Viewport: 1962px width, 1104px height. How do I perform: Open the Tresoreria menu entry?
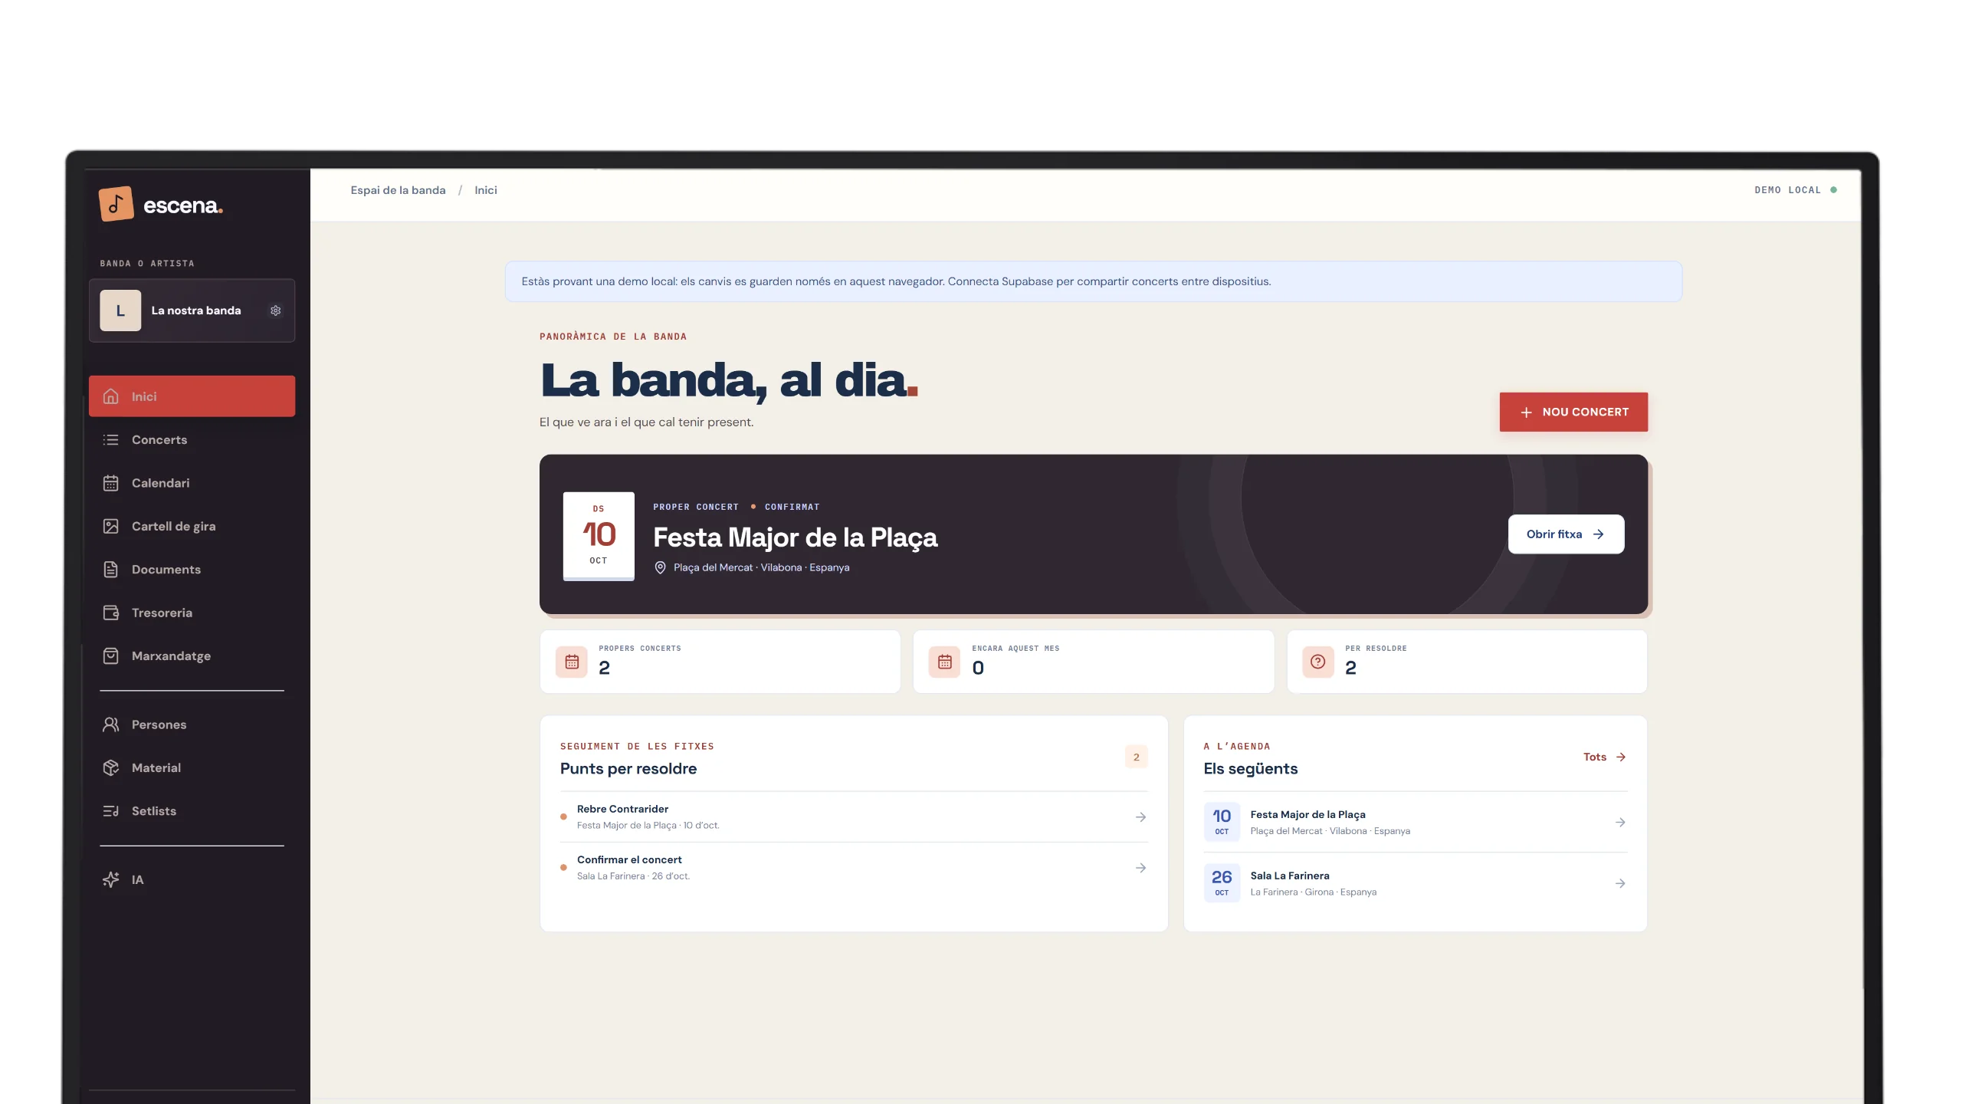tap(192, 613)
